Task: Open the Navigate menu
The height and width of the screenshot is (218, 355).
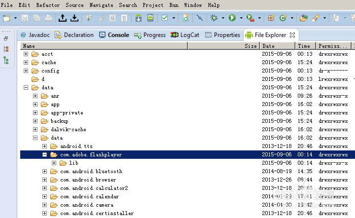Action: pos(101,5)
